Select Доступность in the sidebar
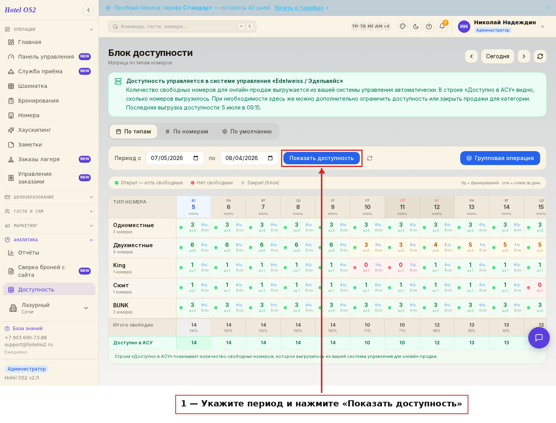 [49, 290]
